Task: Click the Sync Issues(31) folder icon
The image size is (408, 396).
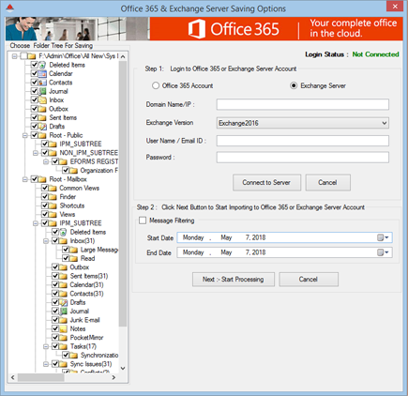Action: [x=64, y=364]
